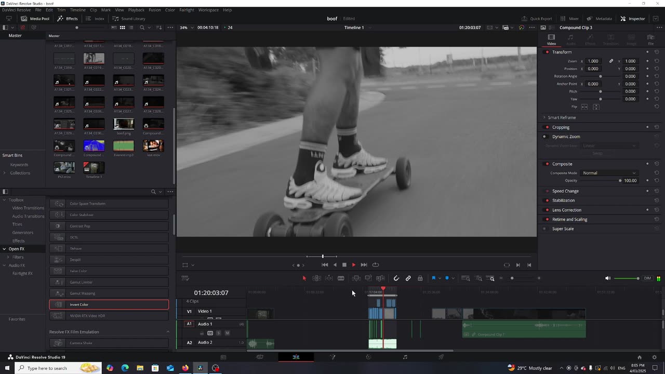Screen dimensions: 665x374
Task: Toggle linked selection chain icon
Action: (x=408, y=278)
